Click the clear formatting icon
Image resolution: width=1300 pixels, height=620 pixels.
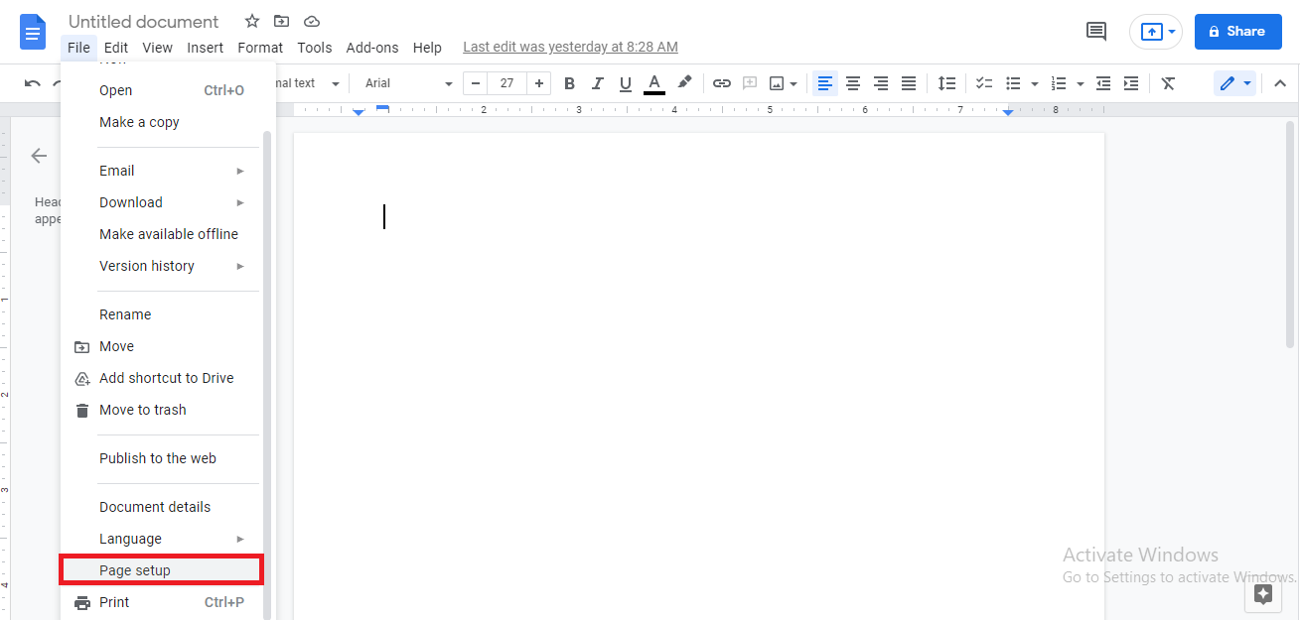[1168, 83]
